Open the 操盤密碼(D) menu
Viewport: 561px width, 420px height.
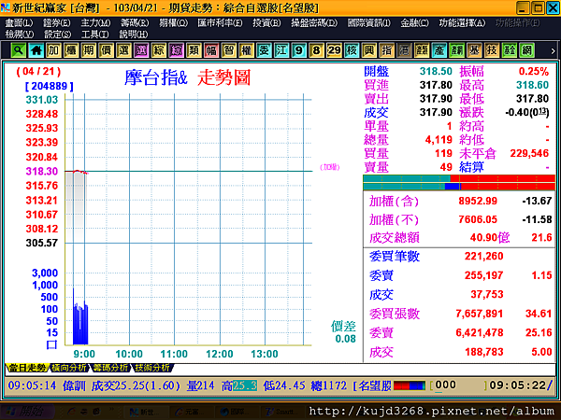(314, 22)
